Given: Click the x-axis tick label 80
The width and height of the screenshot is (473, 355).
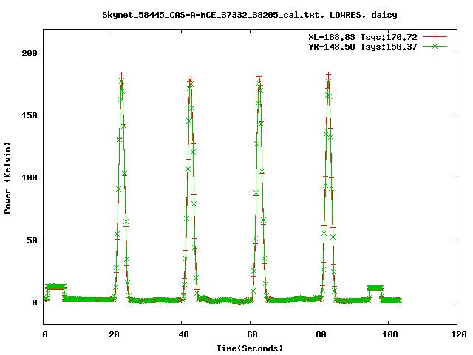Looking at the screenshot, I should (321, 334).
